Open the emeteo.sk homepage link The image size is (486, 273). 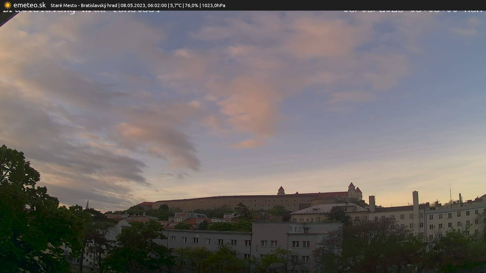click(30, 5)
